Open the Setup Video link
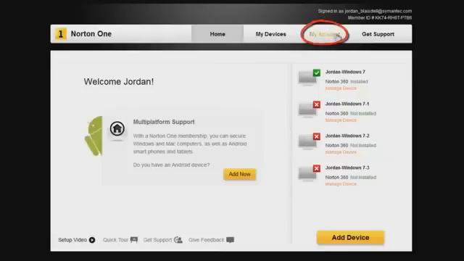 72,240
